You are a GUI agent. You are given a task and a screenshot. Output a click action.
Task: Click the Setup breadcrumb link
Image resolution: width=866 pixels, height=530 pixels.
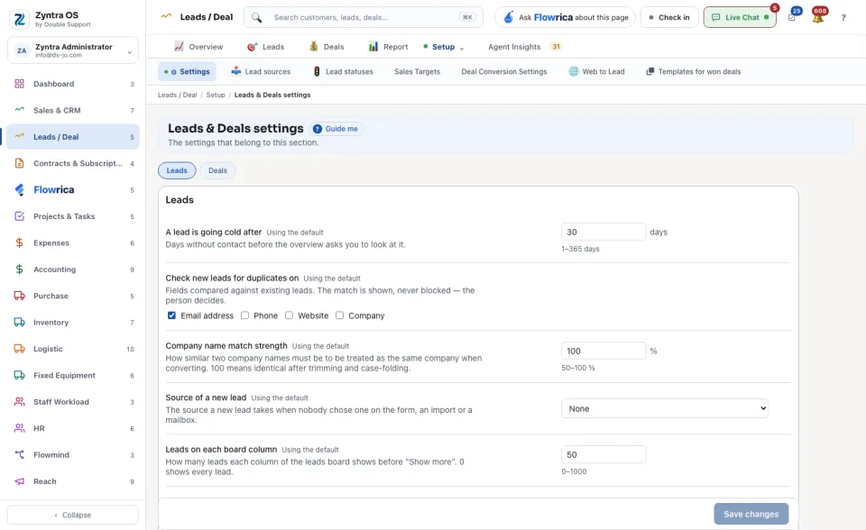216,95
